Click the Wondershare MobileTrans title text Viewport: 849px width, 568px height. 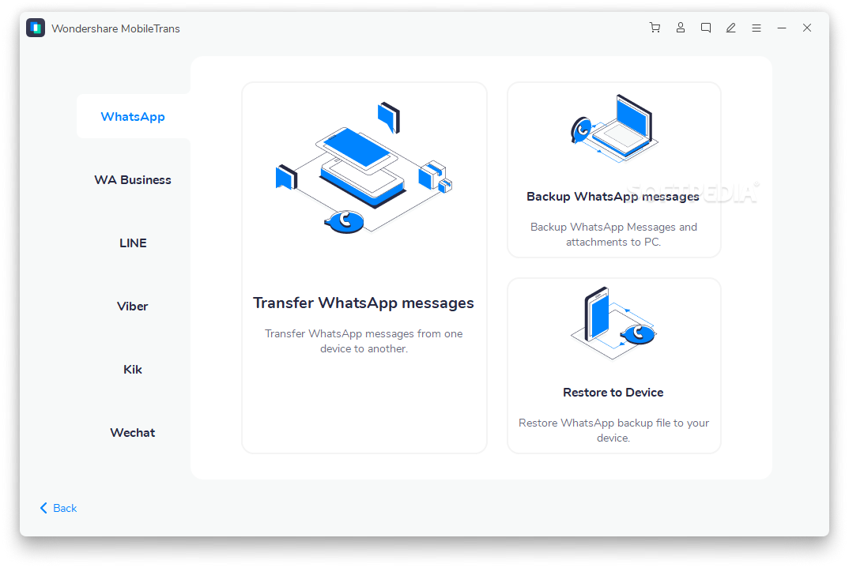click(x=116, y=28)
